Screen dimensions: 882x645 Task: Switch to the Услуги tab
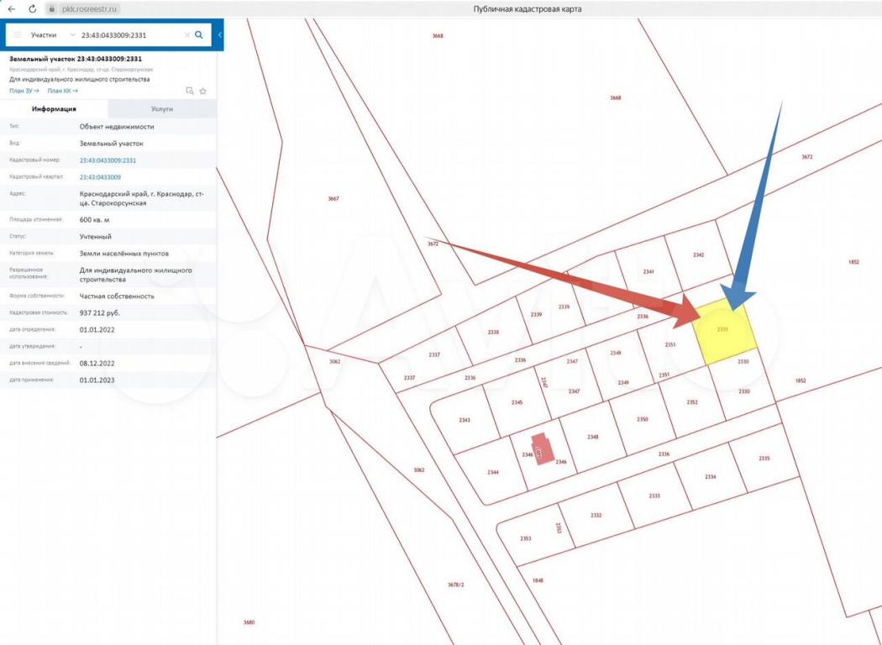(x=162, y=109)
